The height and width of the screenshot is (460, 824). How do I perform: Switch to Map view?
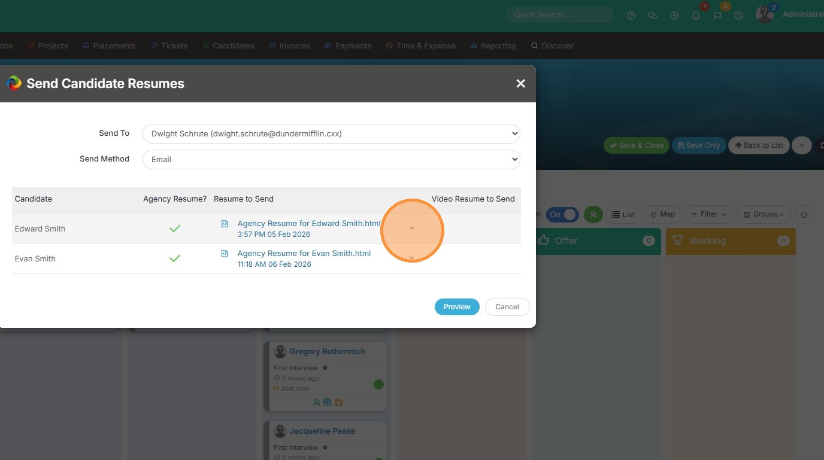[662, 214]
